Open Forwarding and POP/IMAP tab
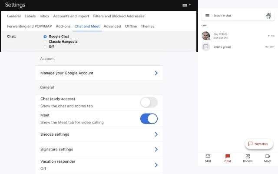 click(x=30, y=26)
